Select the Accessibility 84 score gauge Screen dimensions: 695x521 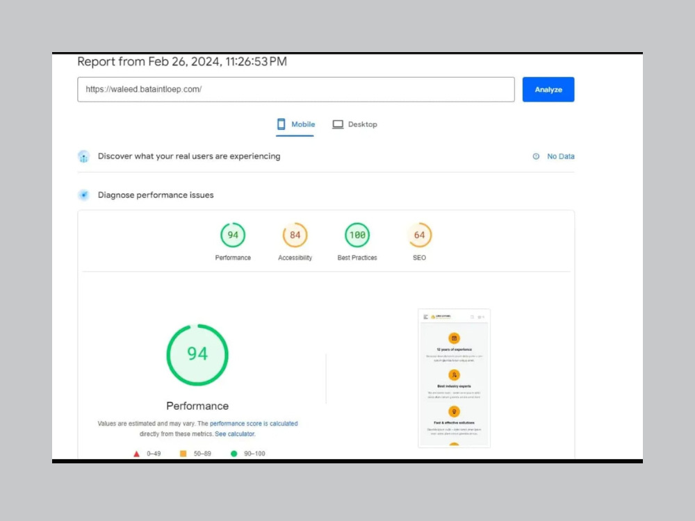295,235
